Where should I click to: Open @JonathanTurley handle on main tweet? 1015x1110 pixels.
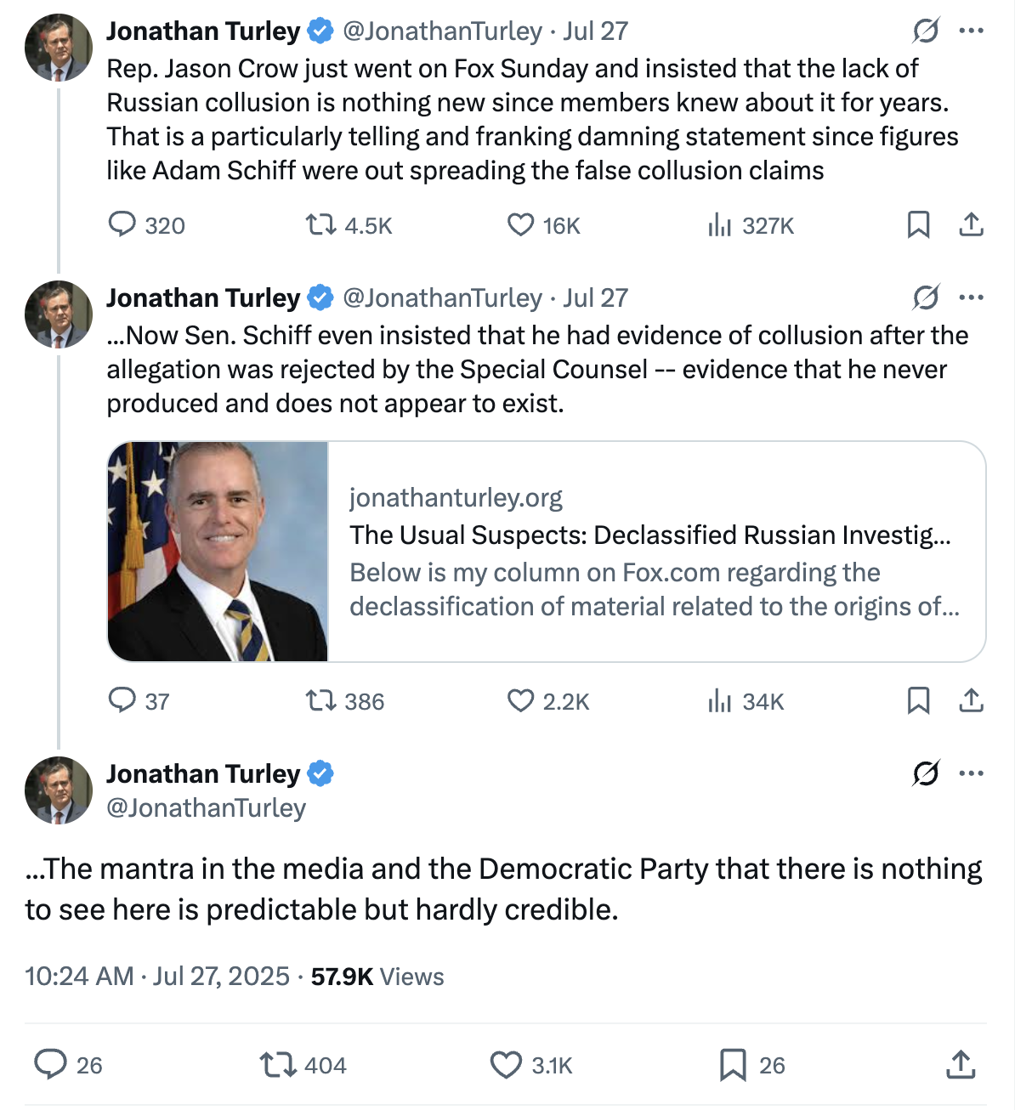(206, 807)
